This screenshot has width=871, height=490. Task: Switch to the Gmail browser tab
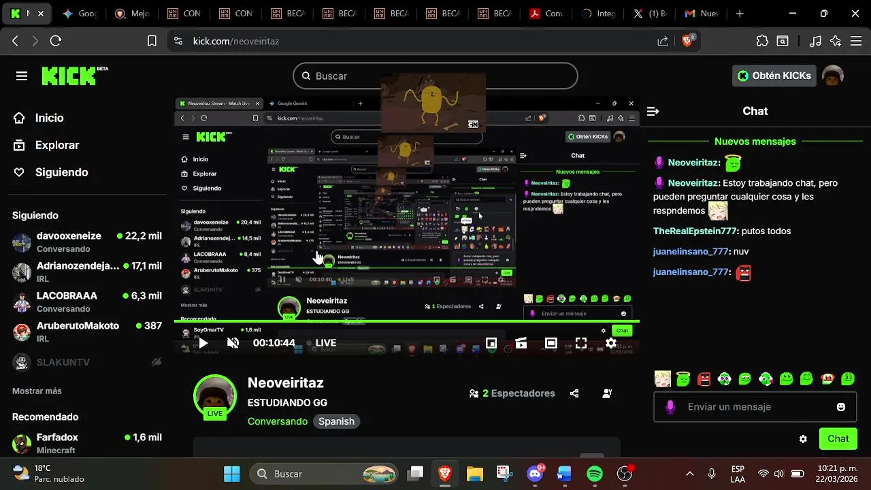coord(702,14)
